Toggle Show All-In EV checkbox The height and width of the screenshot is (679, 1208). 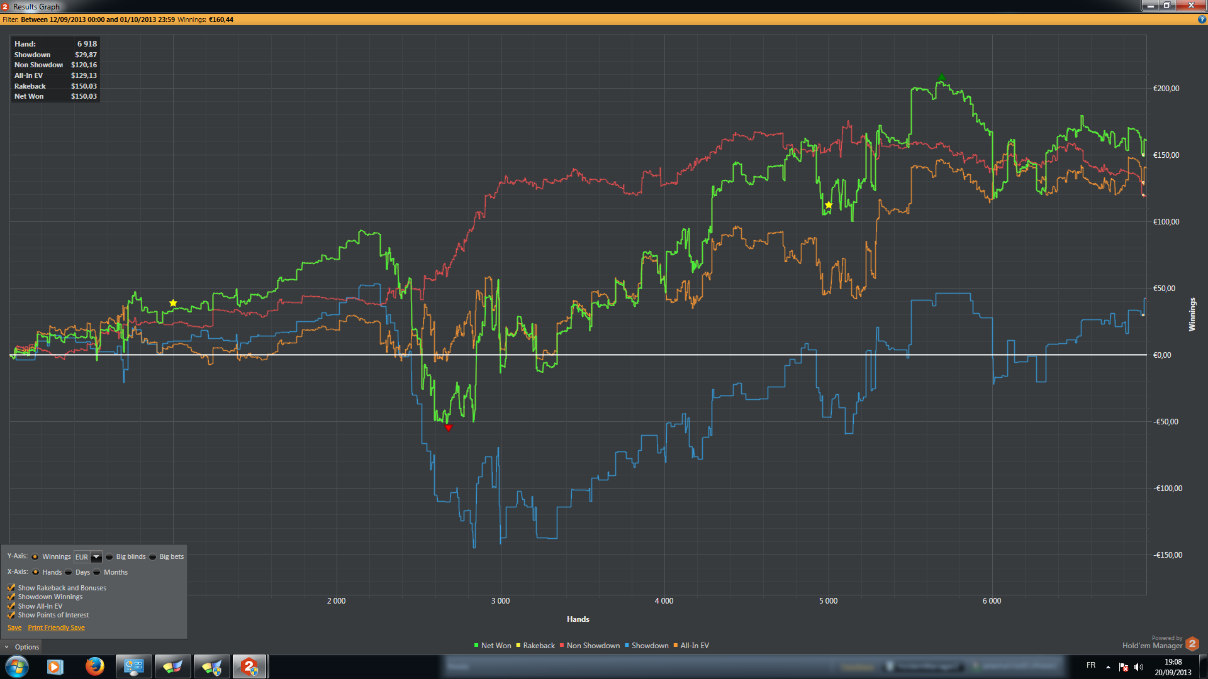tap(11, 606)
